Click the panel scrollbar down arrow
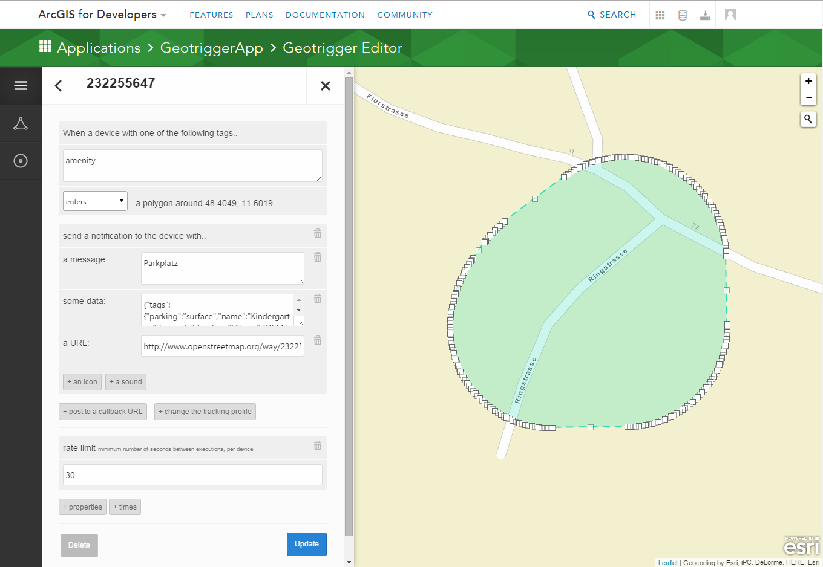This screenshot has height=567, width=823. click(x=349, y=562)
